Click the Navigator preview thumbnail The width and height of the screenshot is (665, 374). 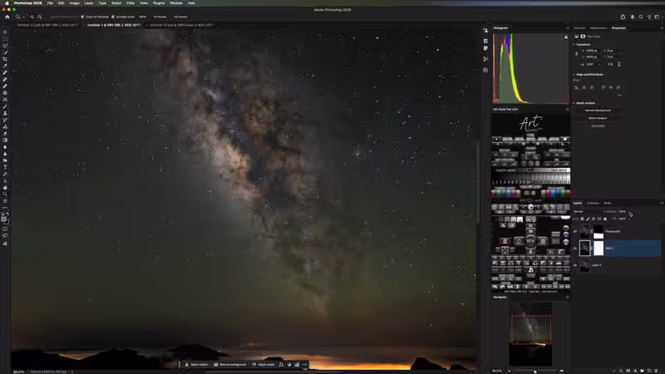click(530, 334)
